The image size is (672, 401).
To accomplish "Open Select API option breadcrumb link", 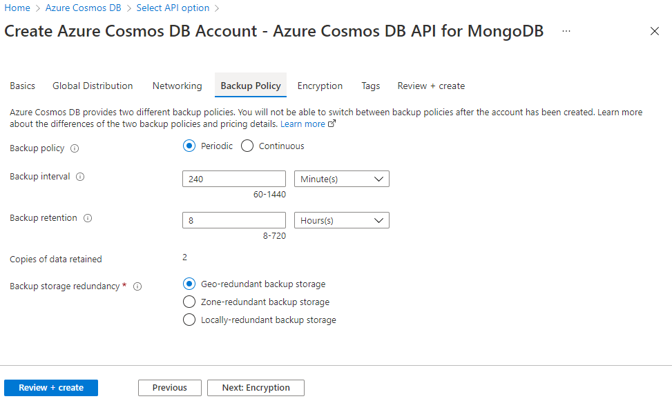I will 173,8.
